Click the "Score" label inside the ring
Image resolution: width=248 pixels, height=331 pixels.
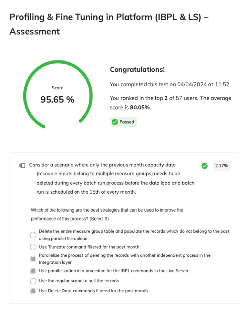point(57,88)
